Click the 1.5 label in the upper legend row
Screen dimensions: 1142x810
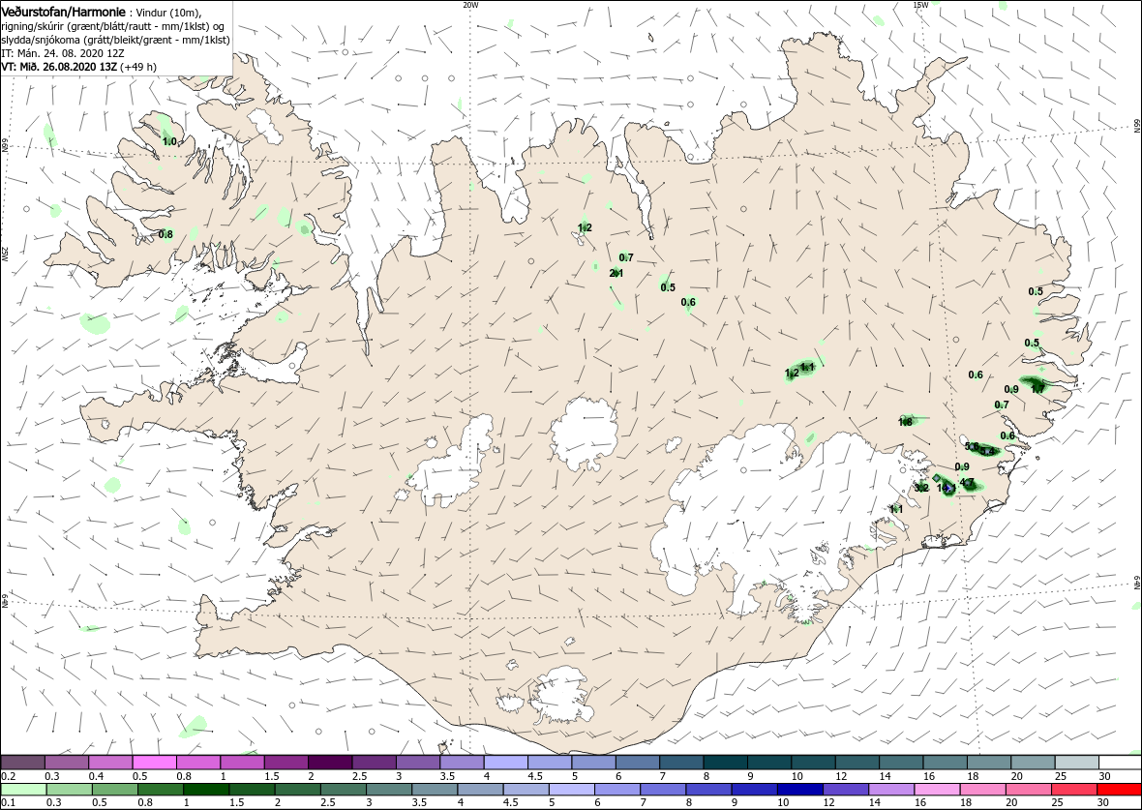[x=273, y=776]
